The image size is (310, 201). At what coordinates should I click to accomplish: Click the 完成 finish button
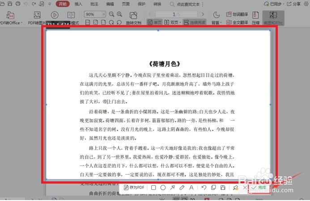tap(259, 188)
